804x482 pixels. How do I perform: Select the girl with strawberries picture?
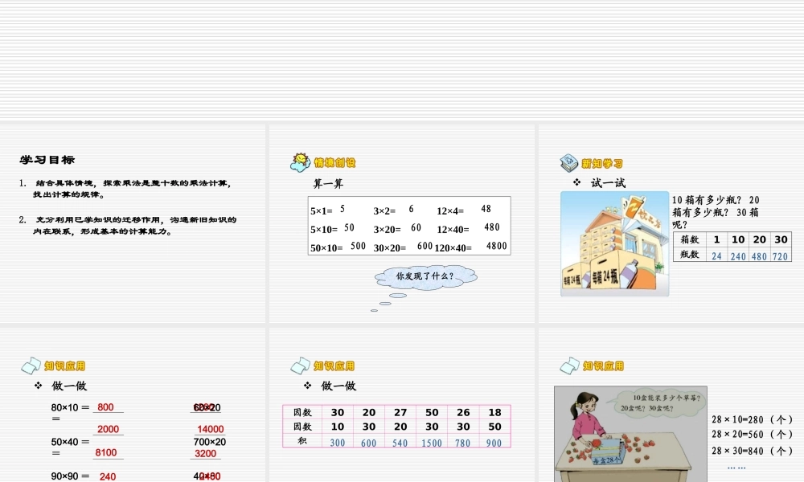(x=630, y=434)
